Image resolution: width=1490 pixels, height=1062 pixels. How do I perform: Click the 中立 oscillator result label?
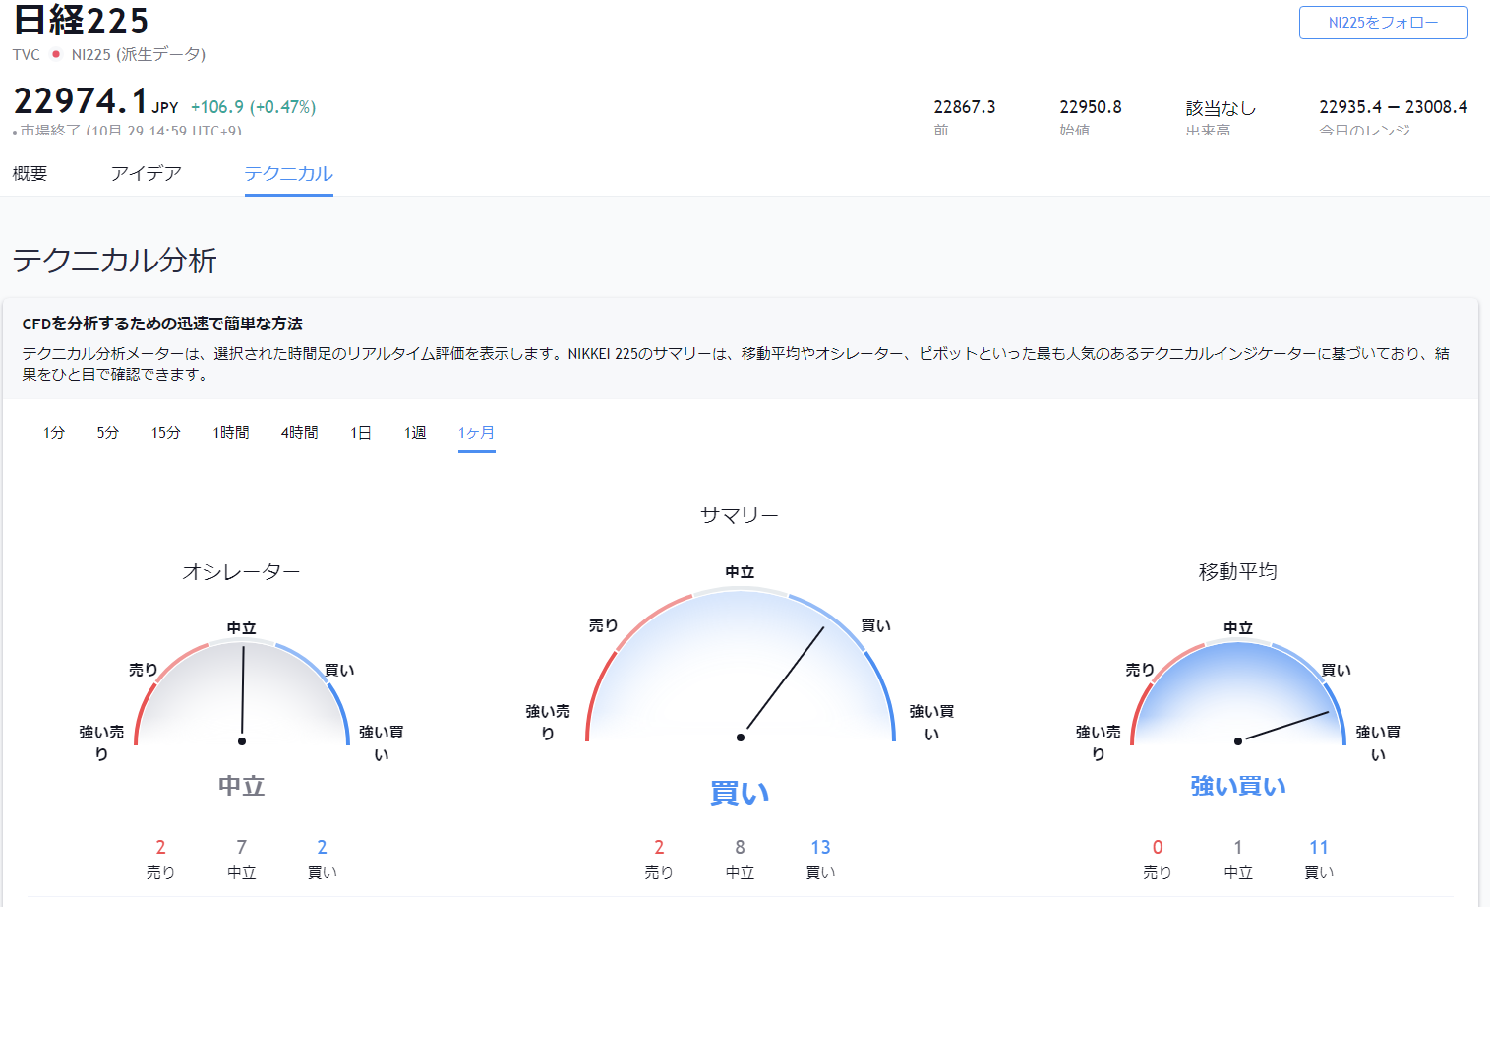(242, 786)
